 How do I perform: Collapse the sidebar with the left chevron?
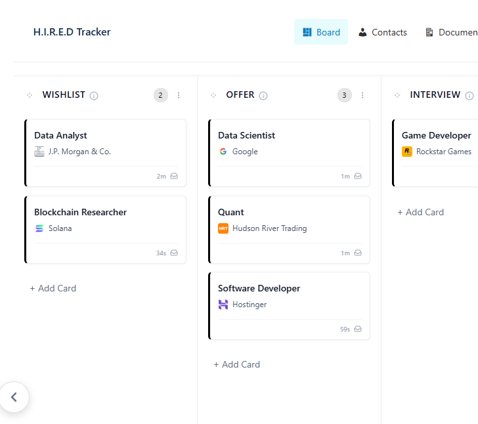pos(14,397)
